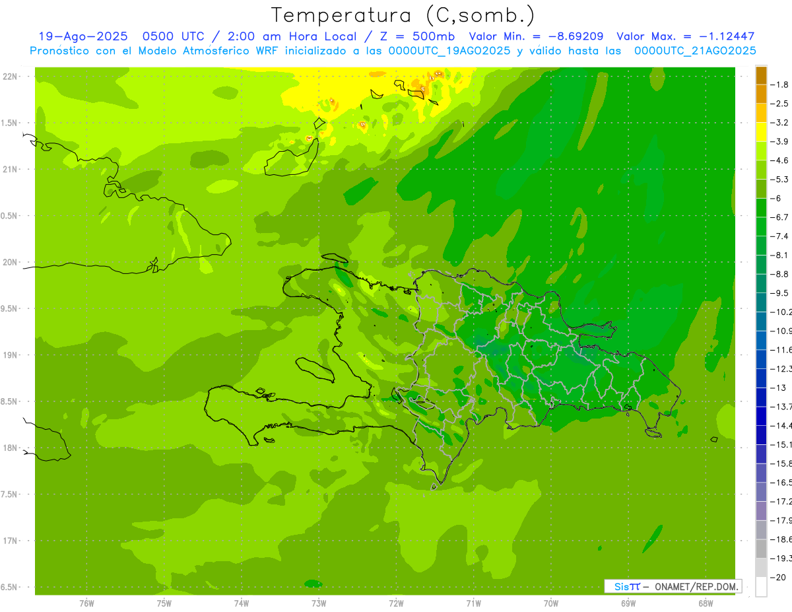Click the '73W' longitude label
Image resolution: width=792 pixels, height=612 pixels.
coord(319,603)
